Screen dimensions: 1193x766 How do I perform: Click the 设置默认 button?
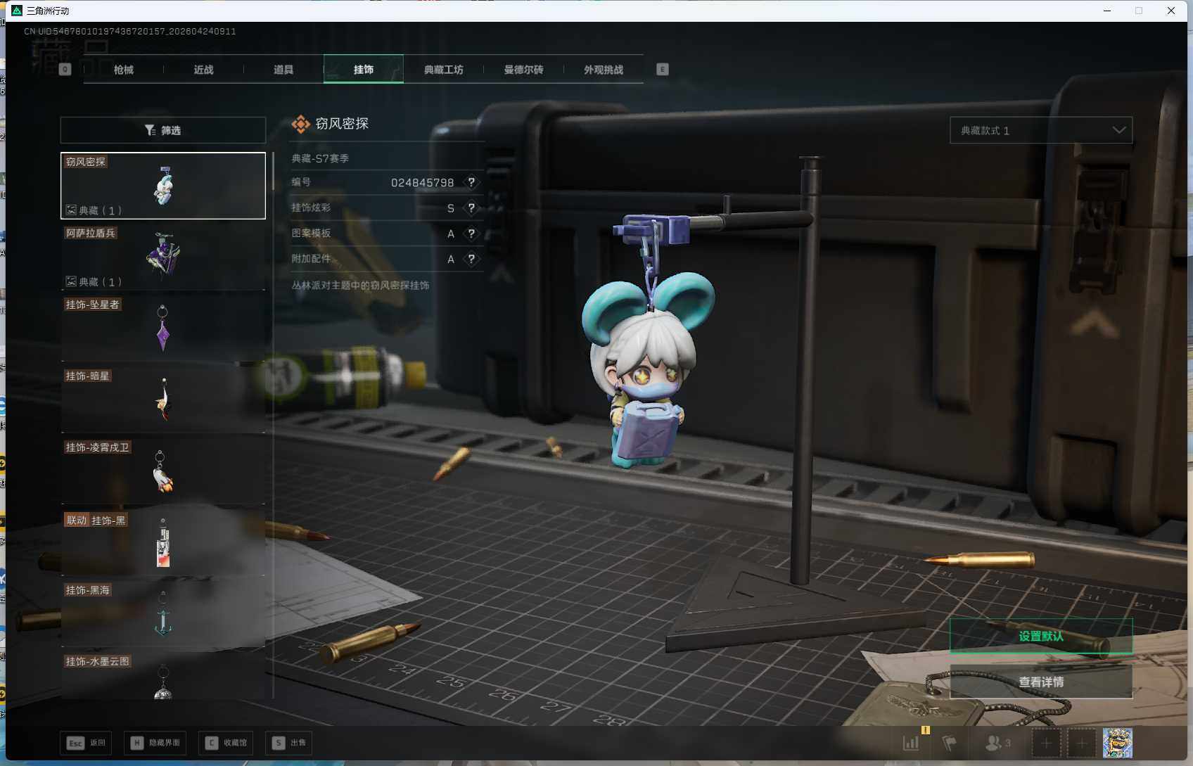[x=1040, y=636]
